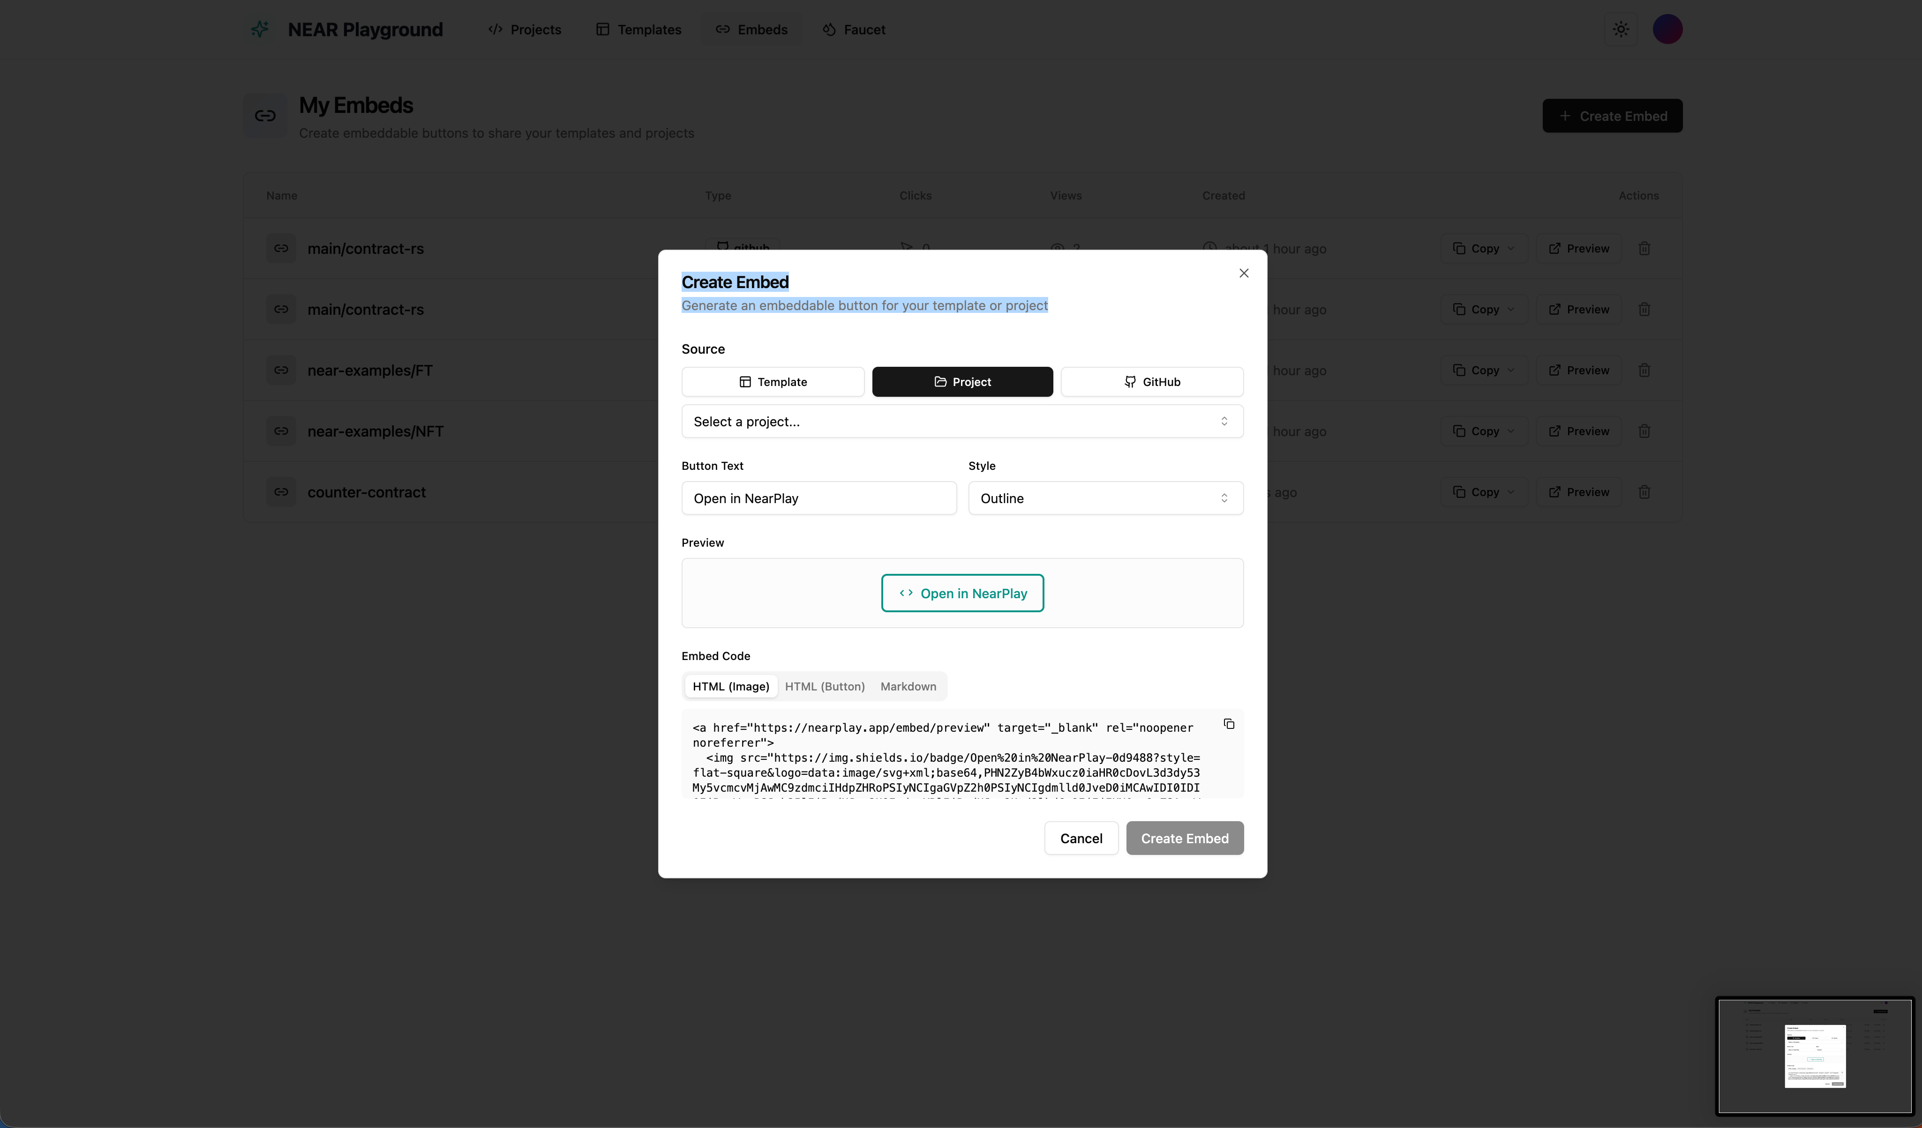Switch to the HTML (Image) code tab
Screen dimensions: 1922x1128
click(x=731, y=687)
